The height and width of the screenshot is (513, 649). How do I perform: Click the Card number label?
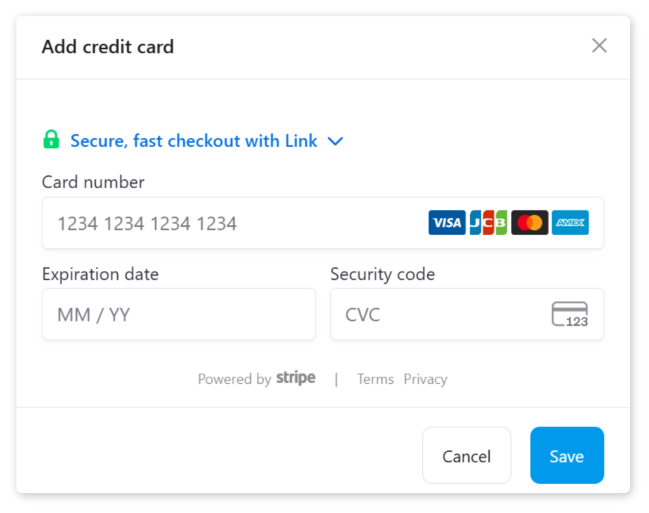pyautogui.click(x=93, y=182)
